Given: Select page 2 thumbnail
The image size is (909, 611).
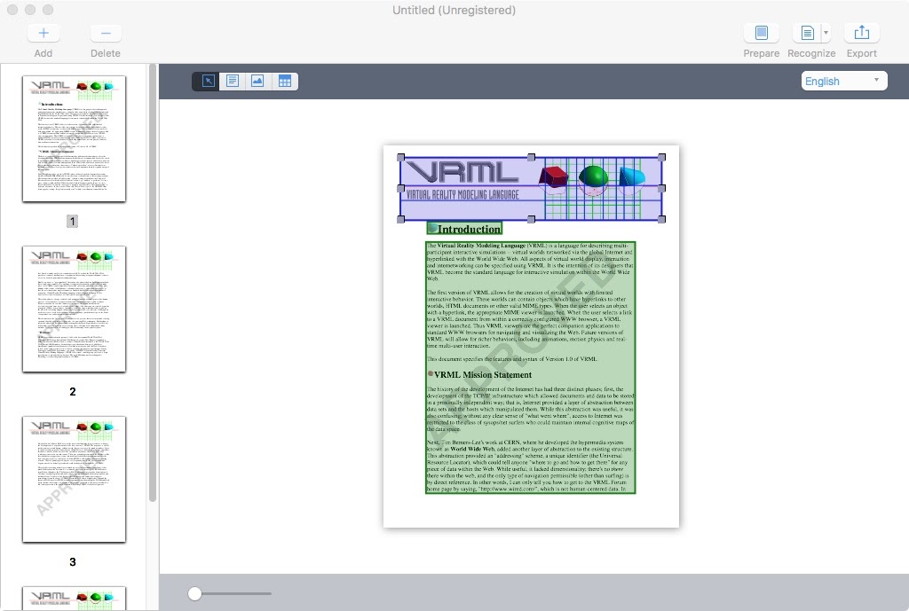Looking at the screenshot, I should [x=75, y=309].
